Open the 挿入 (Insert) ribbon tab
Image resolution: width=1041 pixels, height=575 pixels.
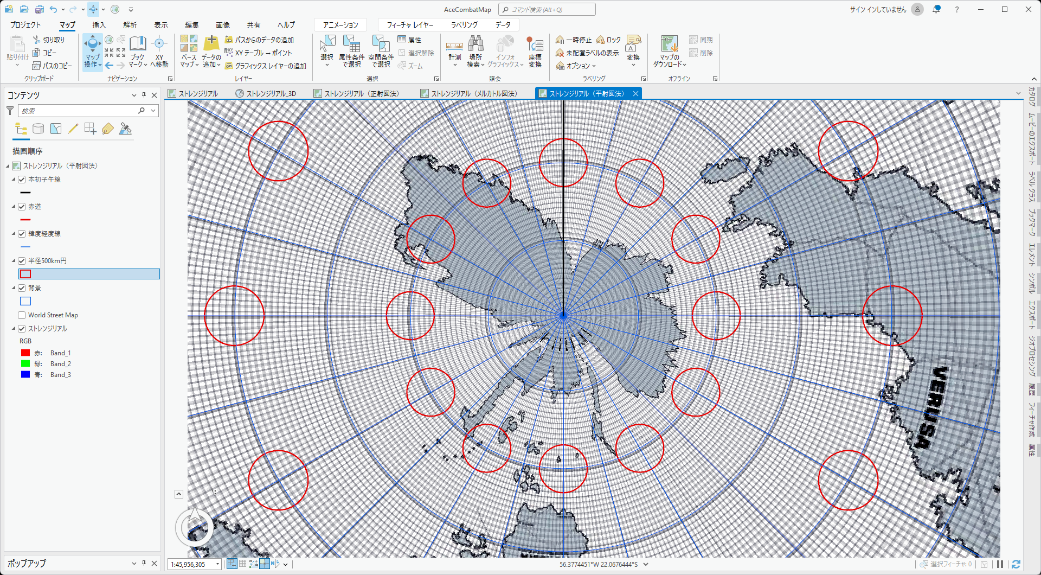[x=99, y=25]
